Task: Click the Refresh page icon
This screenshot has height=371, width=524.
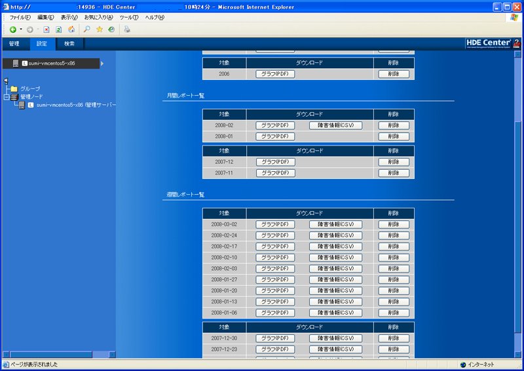Action: tap(59, 29)
